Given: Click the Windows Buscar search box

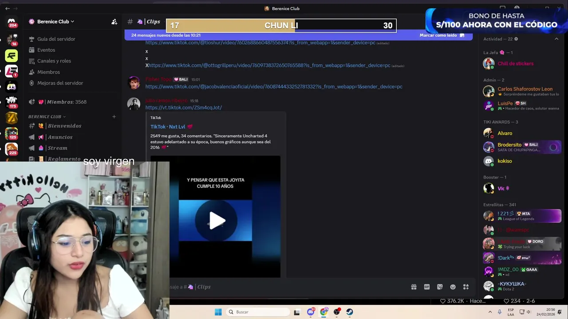Looking at the screenshot, I should click(x=257, y=312).
